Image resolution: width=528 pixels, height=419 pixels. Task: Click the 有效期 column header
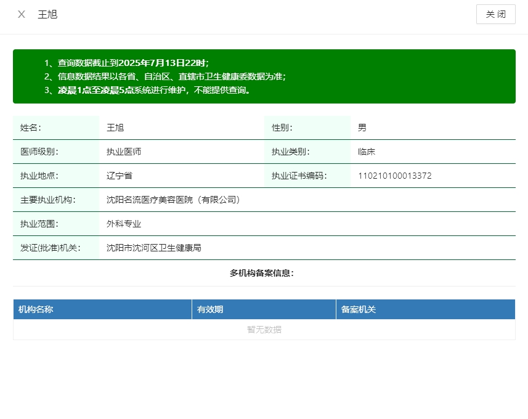[x=264, y=309]
